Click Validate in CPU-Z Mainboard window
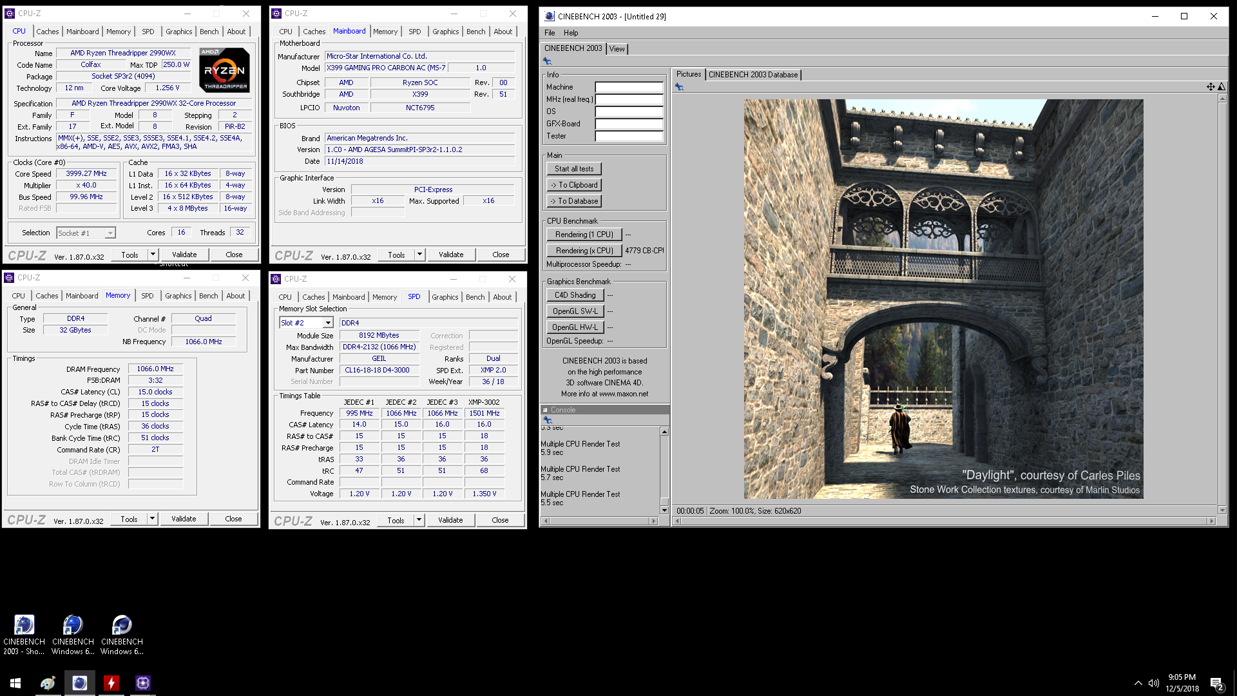The width and height of the screenshot is (1237, 696). click(451, 255)
